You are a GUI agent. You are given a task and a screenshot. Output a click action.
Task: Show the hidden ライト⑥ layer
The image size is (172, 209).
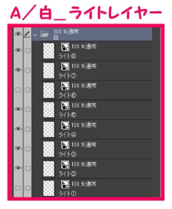18,90
